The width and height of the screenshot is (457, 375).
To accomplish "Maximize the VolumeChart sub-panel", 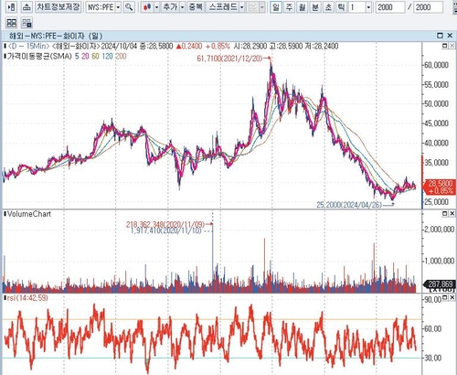I will click(x=444, y=213).
